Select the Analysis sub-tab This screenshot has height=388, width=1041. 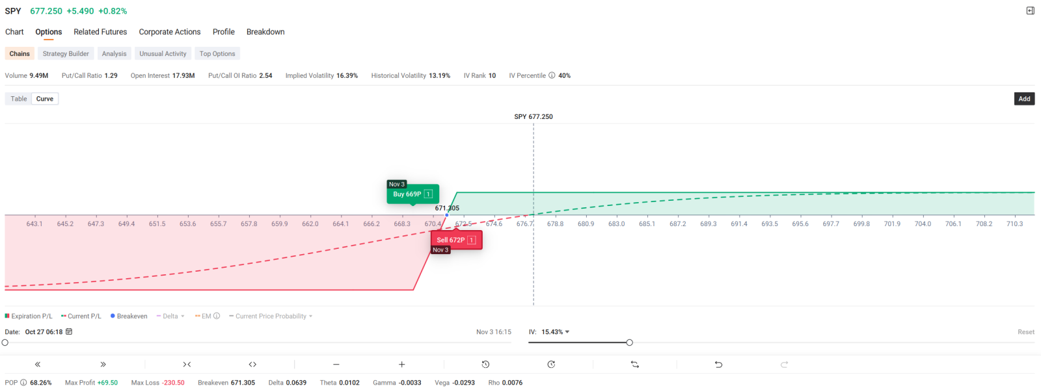tap(114, 54)
